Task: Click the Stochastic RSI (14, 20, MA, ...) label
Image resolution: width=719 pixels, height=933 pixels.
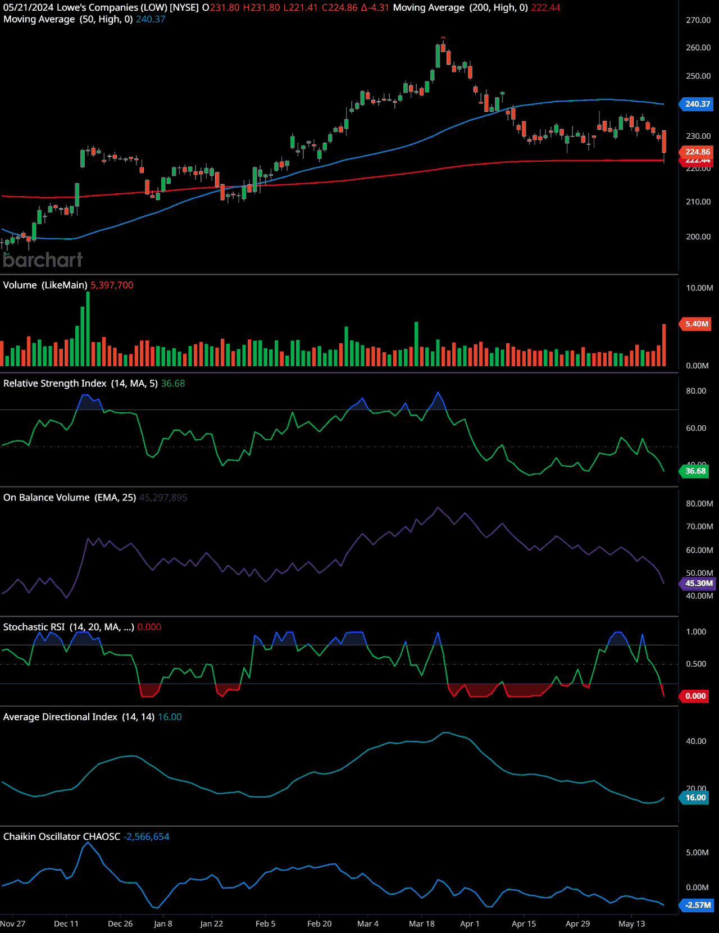Action: [x=69, y=627]
